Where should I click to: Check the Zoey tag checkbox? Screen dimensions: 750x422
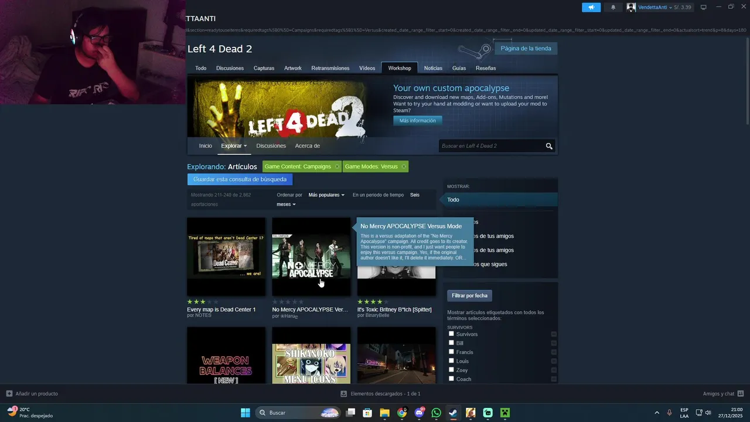coord(451,369)
